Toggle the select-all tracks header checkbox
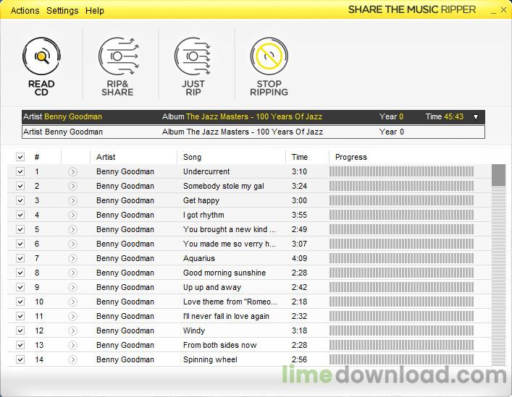Image resolution: width=512 pixels, height=397 pixels. pyautogui.click(x=20, y=157)
